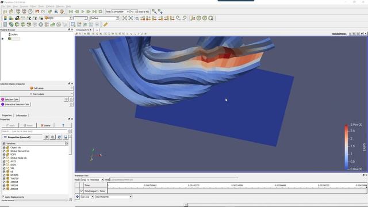368x207 pixels.
Task: Jump to last frame of animation
Action: [x=94, y=11]
